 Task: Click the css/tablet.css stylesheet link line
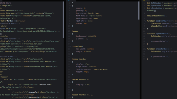29,67
